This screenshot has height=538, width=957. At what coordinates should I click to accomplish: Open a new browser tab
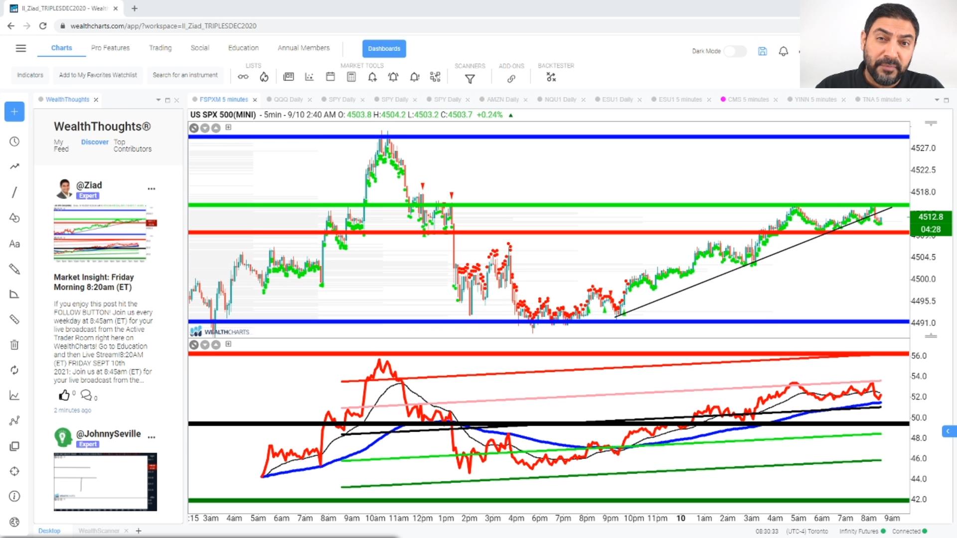pos(135,8)
